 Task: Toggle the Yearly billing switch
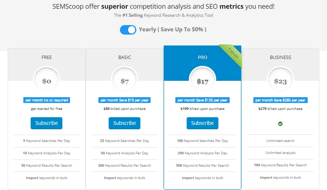pyautogui.click(x=128, y=30)
